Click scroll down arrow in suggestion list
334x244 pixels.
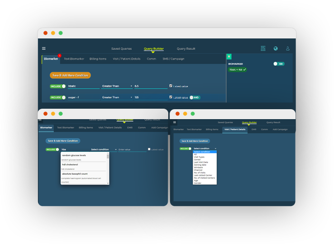pyautogui.click(x=108, y=183)
